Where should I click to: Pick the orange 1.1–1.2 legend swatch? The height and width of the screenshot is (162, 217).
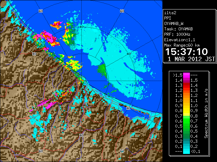click(x=186, y=96)
